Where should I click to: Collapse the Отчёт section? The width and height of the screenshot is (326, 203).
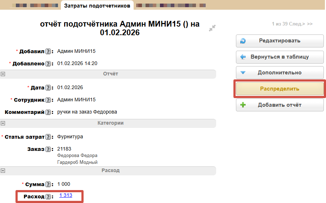(x=3, y=74)
